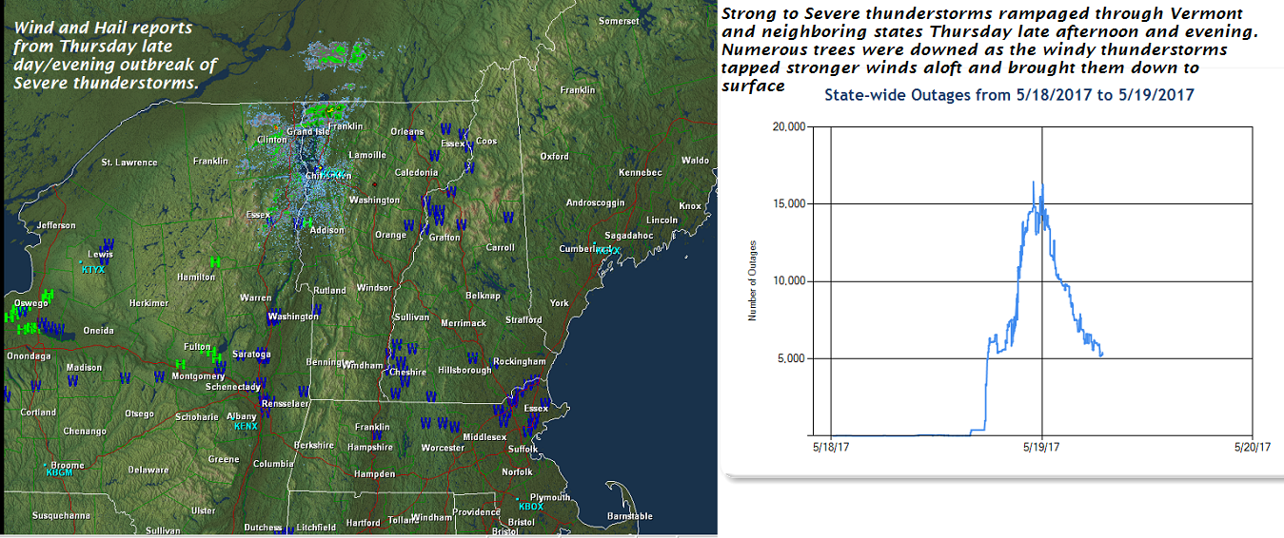Click the green H hail marker beside Montgomery

click(x=180, y=364)
